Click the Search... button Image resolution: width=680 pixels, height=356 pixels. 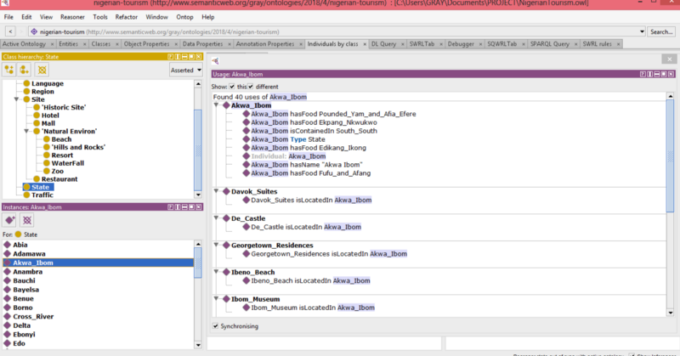[660, 31]
